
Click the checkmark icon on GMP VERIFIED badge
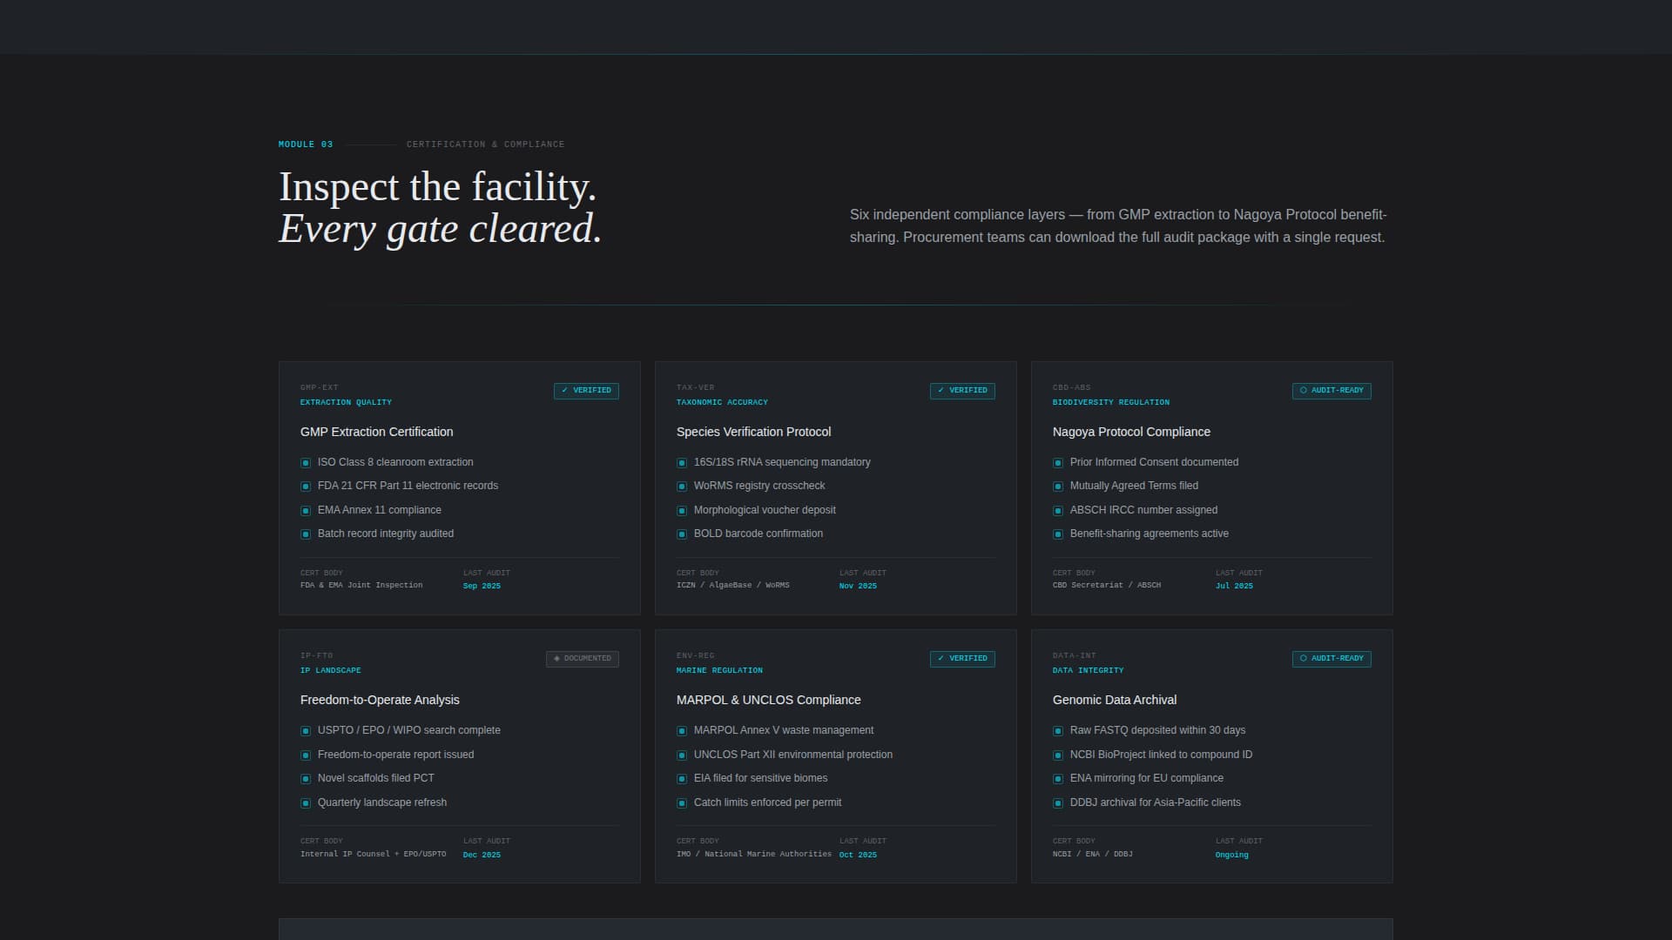click(x=564, y=391)
